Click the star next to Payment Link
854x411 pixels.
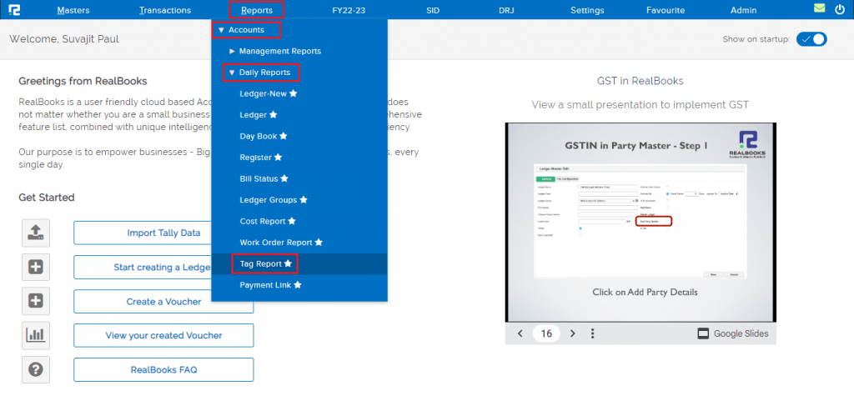(298, 285)
